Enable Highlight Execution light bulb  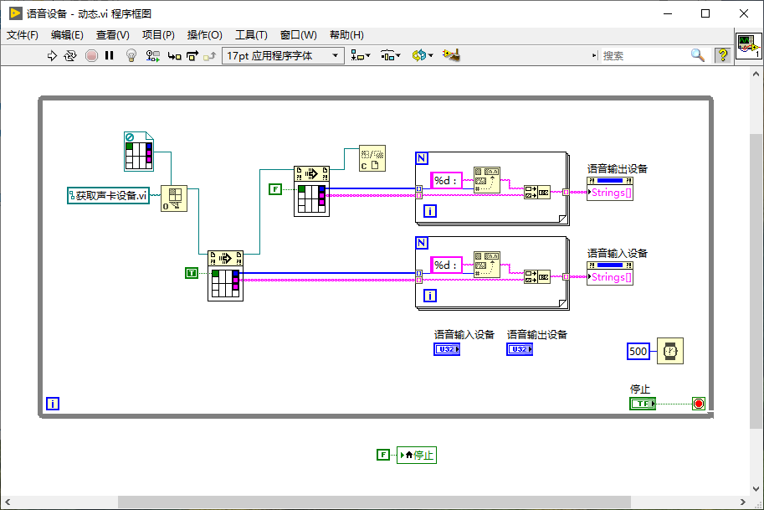[130, 55]
